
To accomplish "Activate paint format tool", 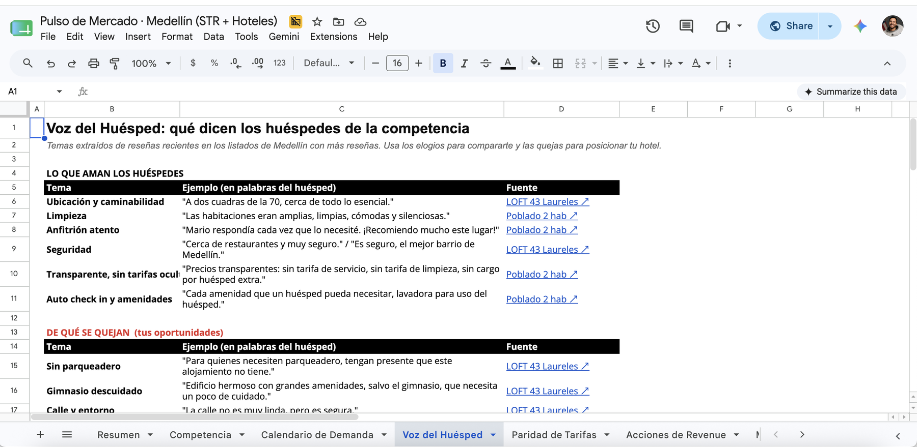I will tap(115, 63).
